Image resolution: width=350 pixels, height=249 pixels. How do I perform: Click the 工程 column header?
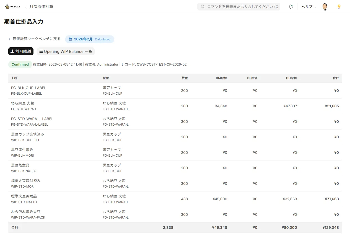pyautogui.click(x=14, y=78)
